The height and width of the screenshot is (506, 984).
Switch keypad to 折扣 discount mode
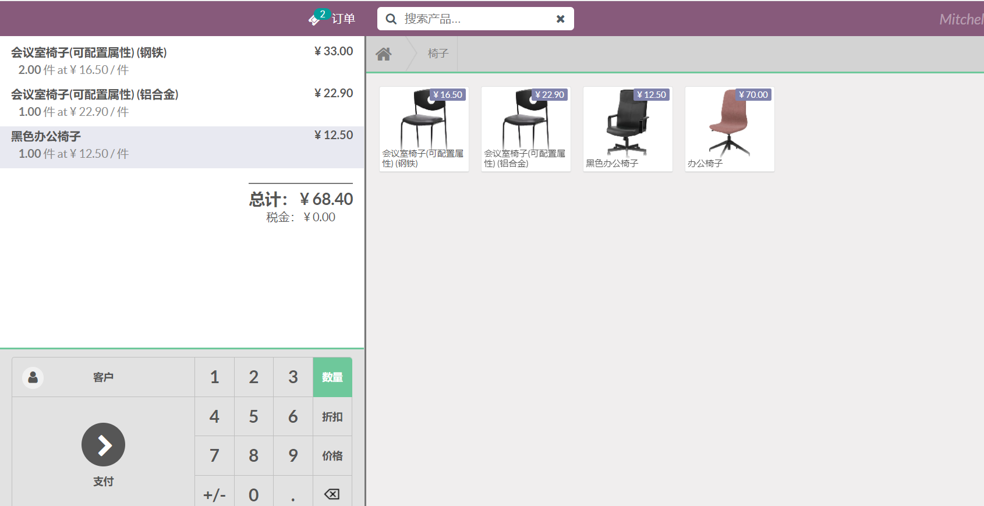[x=332, y=417]
